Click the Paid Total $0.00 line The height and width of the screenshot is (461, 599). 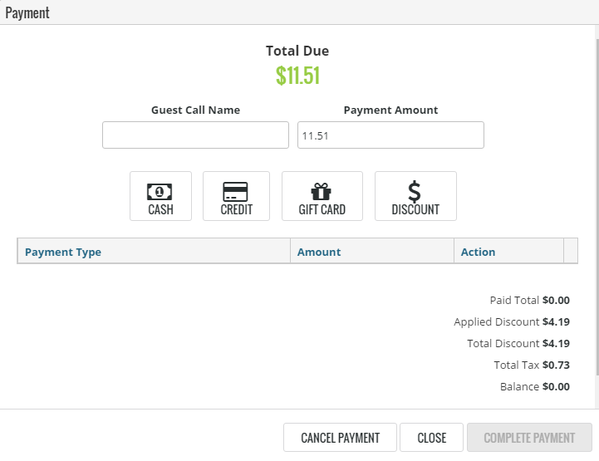pos(529,301)
